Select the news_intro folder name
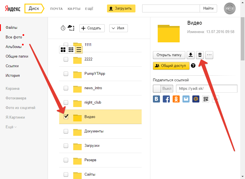This screenshot has height=179, width=245. (x=93, y=88)
